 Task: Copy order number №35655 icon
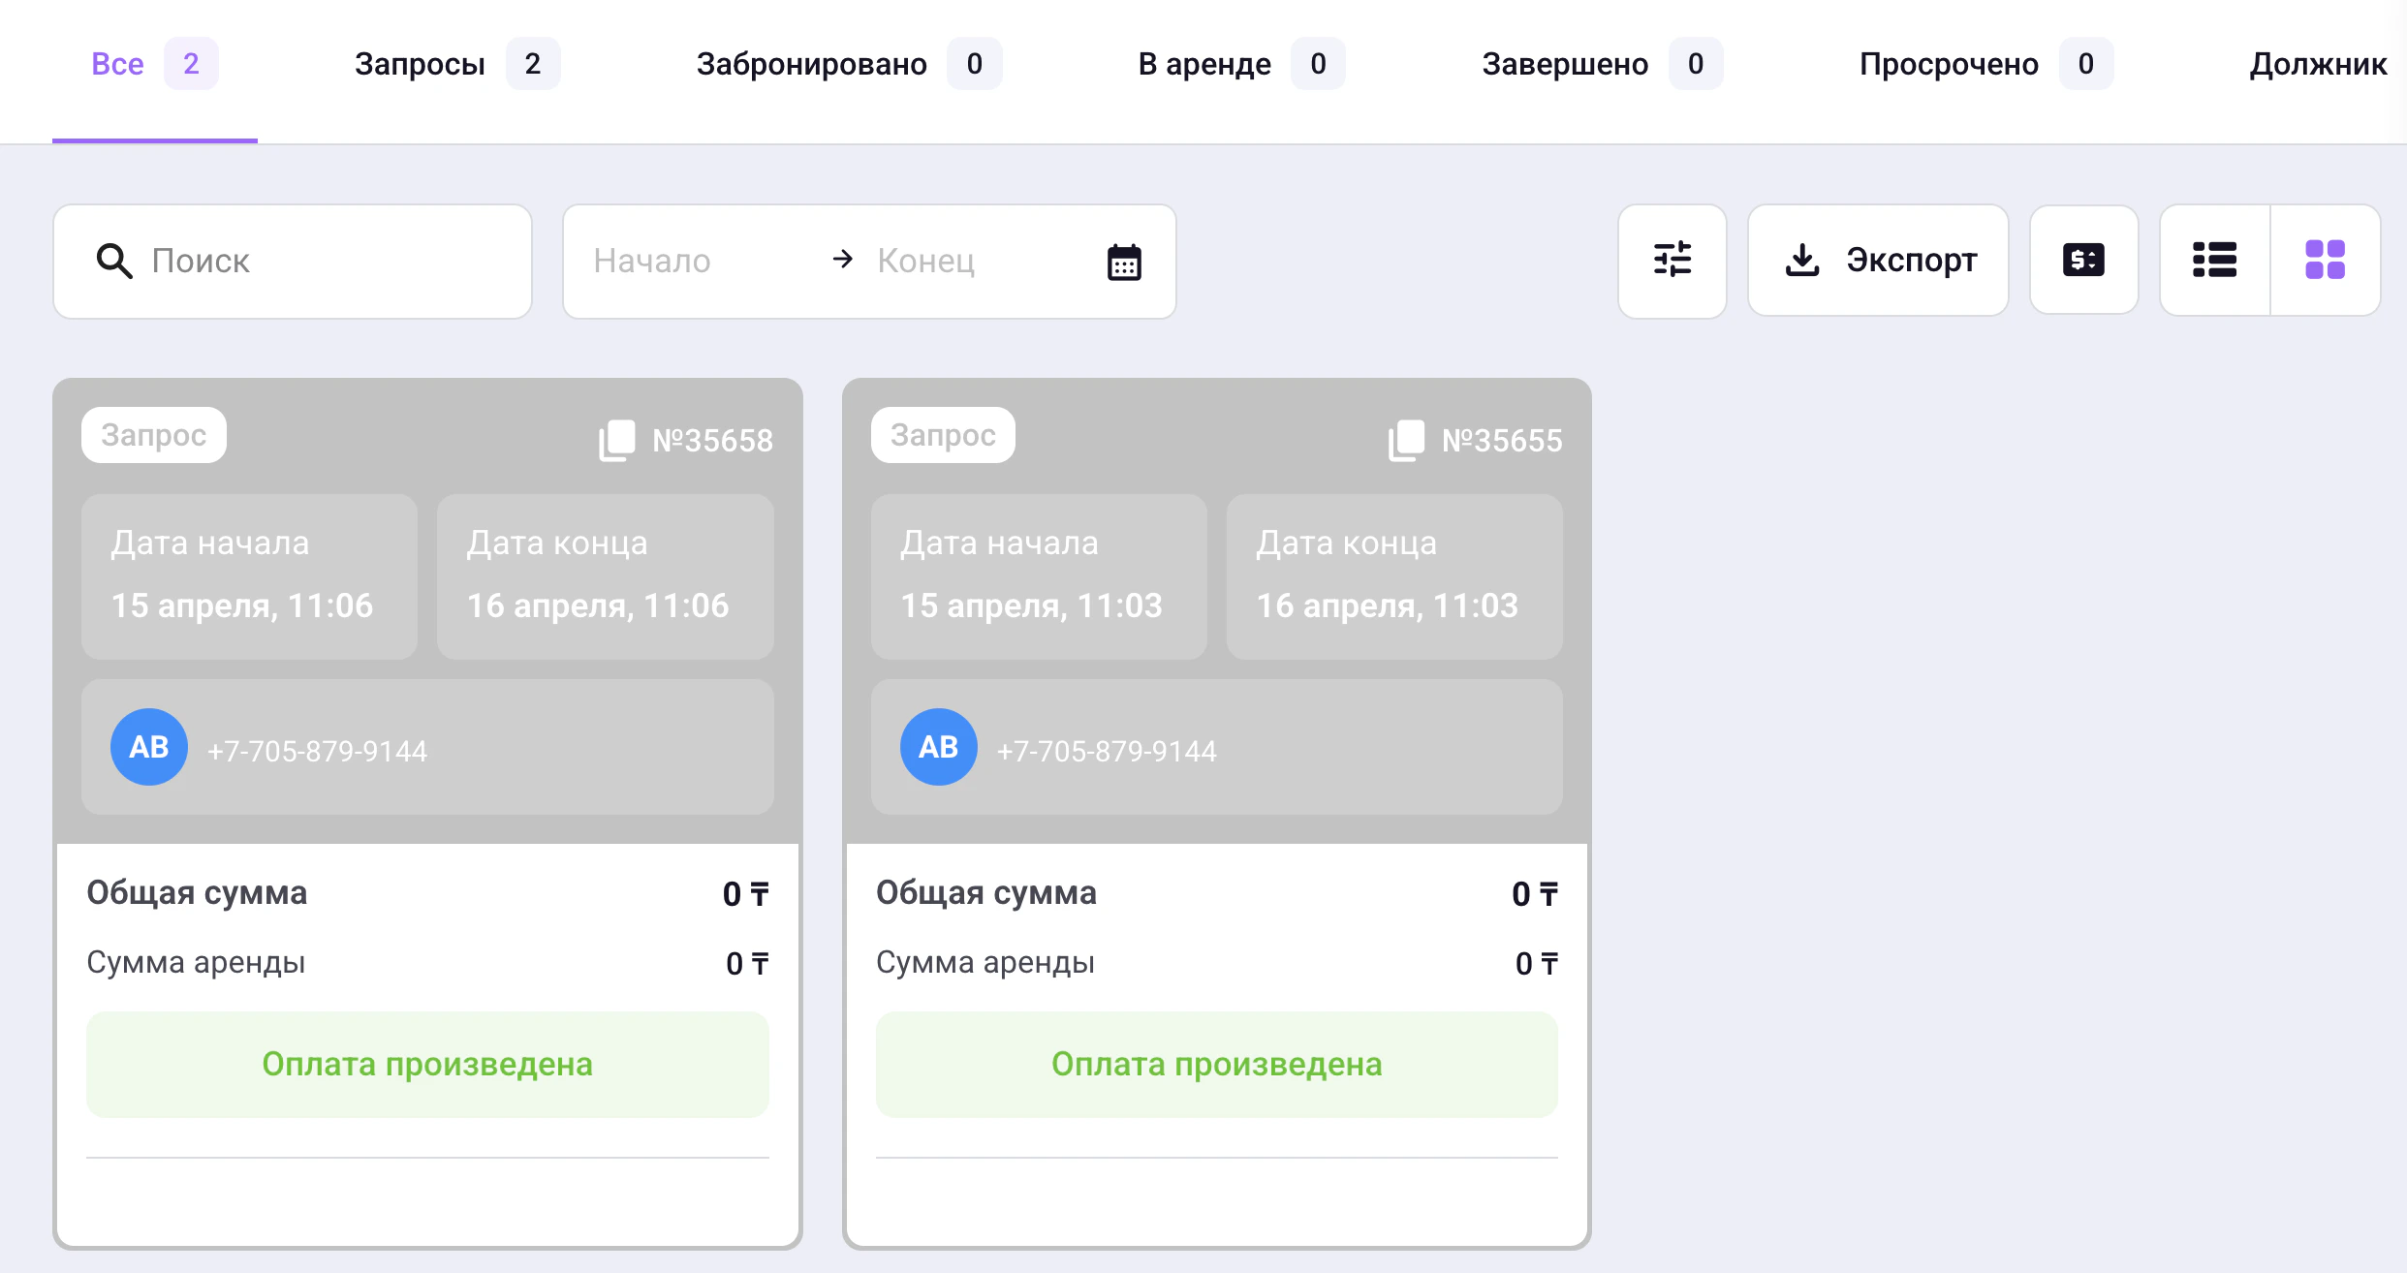click(x=1407, y=440)
